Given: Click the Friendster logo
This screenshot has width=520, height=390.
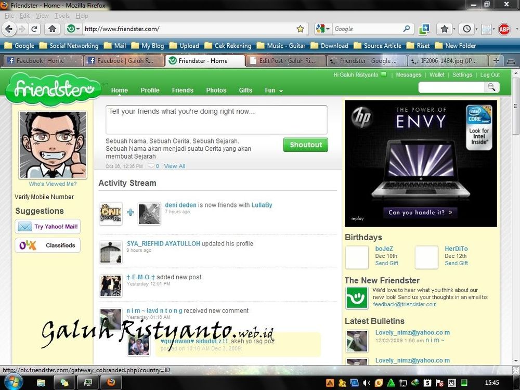Looking at the screenshot, I should [x=54, y=89].
